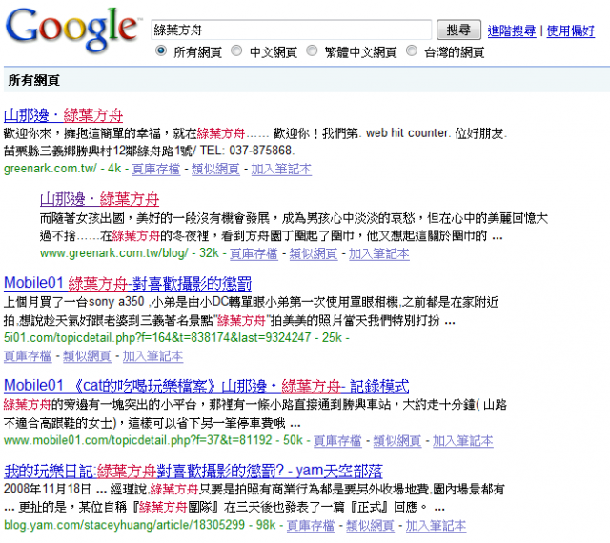Open 頁庫存檔 for the greenark.com.tw/blog/ result
Image resolution: width=610 pixels, height=543 pixels.
point(254,253)
